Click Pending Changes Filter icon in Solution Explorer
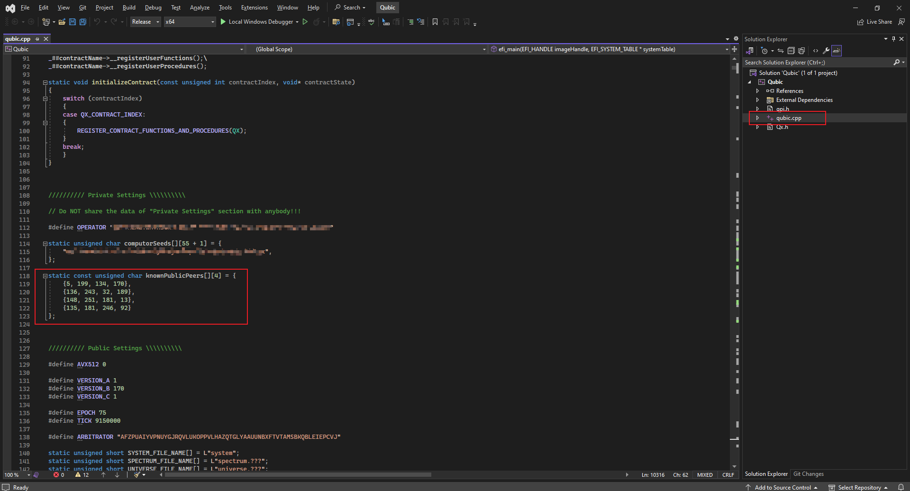This screenshot has height=491, width=910. (764, 51)
